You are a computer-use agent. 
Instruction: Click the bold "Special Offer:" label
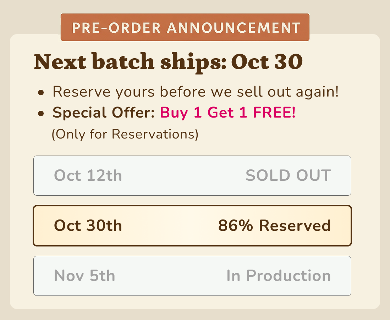tap(104, 113)
